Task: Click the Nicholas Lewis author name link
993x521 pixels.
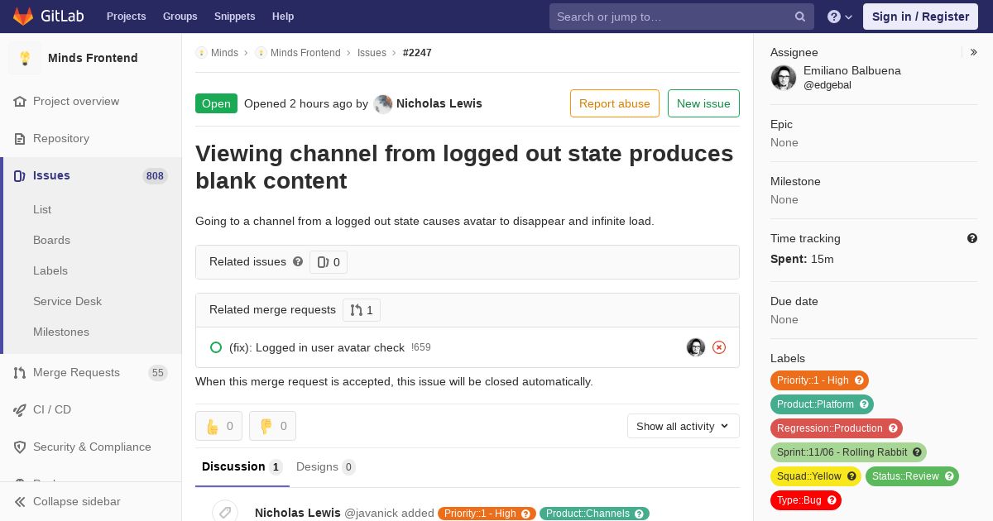Action: 439,103
